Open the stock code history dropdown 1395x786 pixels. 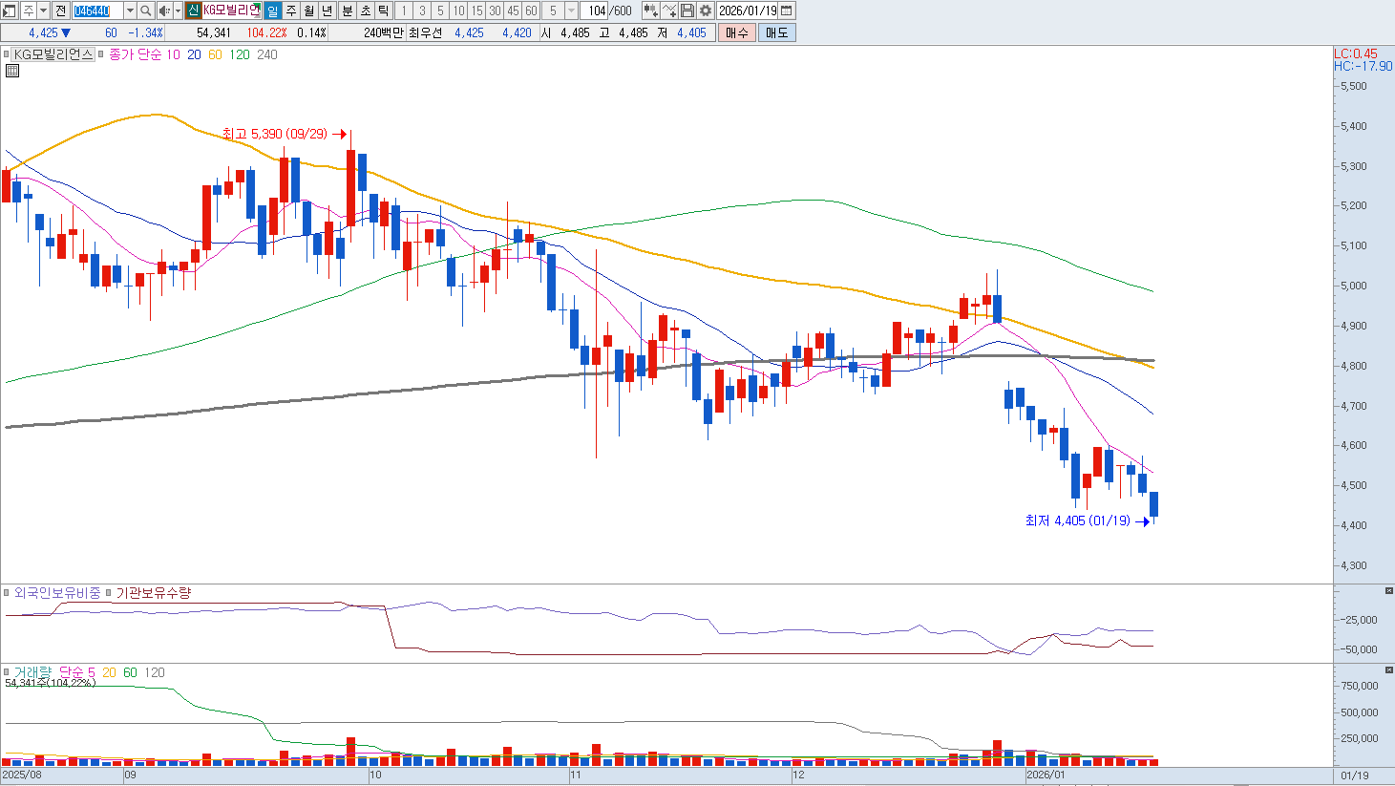coord(130,11)
